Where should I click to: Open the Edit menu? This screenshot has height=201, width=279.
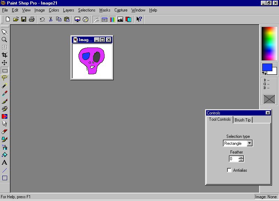15,10
